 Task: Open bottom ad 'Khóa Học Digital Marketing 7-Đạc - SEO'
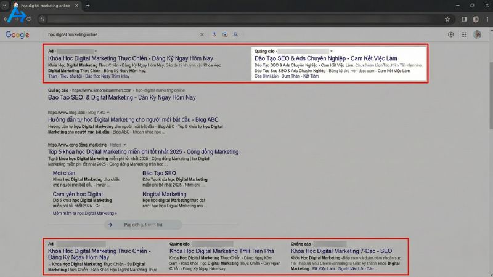[341, 251]
